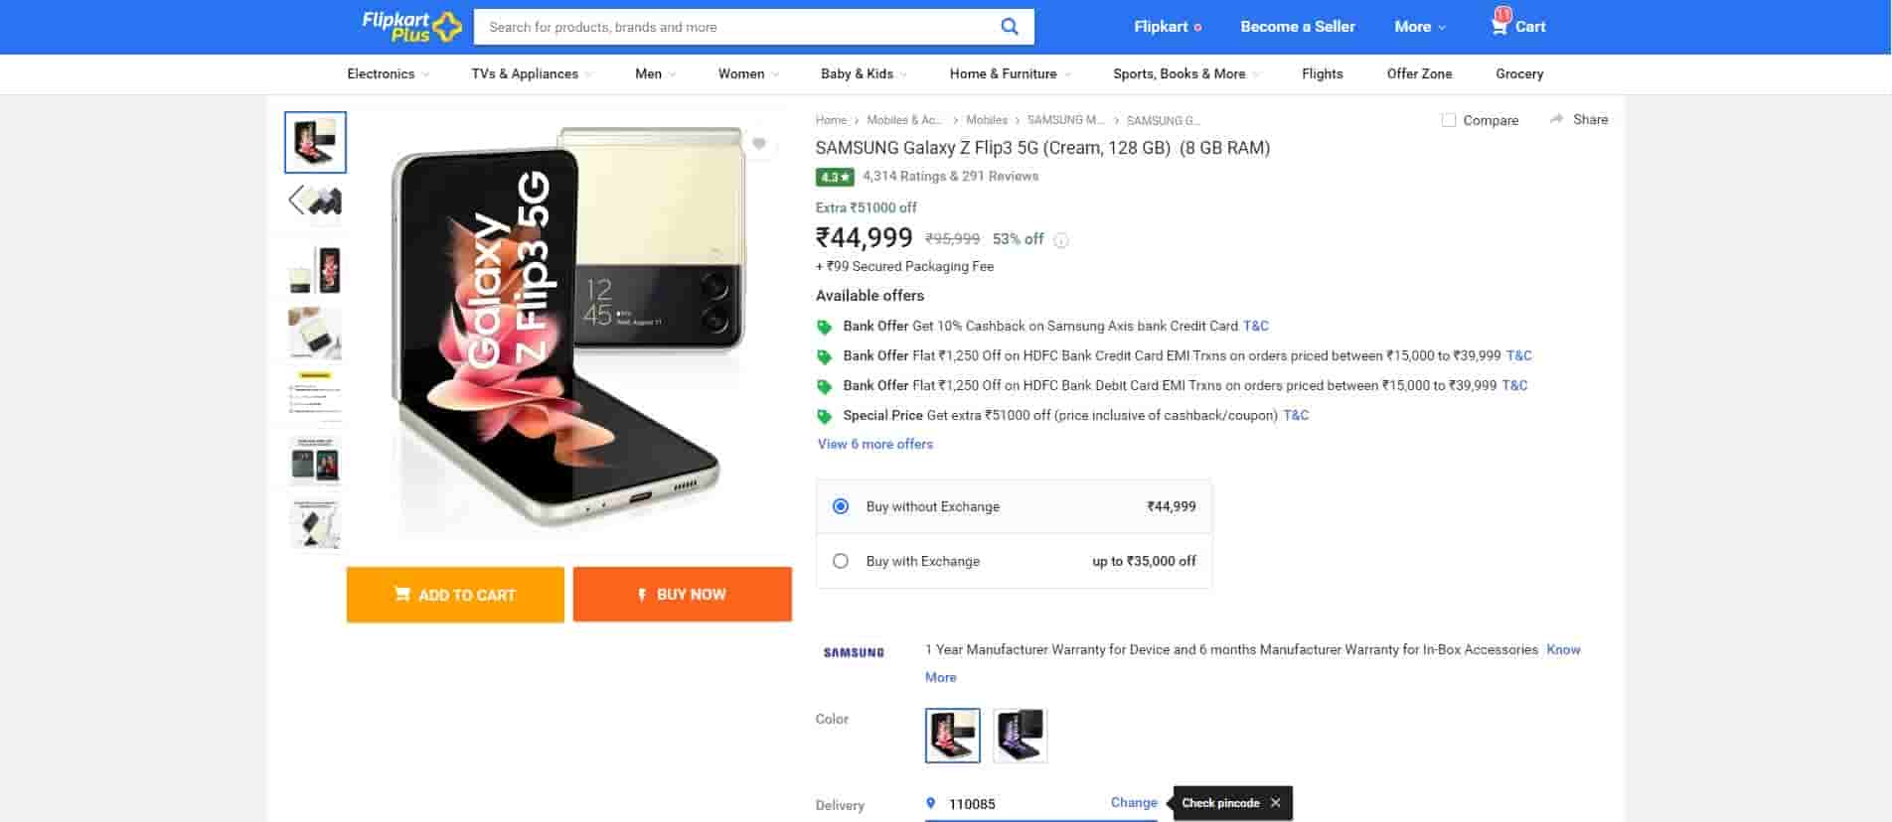Close the Check pincode tooltip
This screenshot has height=822, width=1892.
coord(1276,803)
